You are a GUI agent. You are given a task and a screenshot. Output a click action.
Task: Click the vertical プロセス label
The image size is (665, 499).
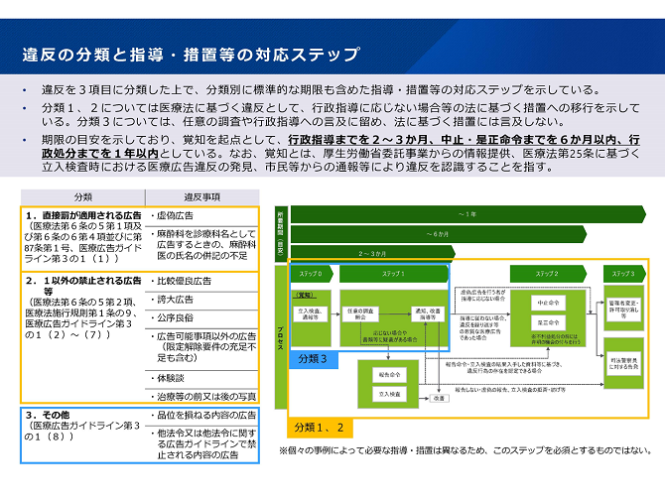click(281, 337)
